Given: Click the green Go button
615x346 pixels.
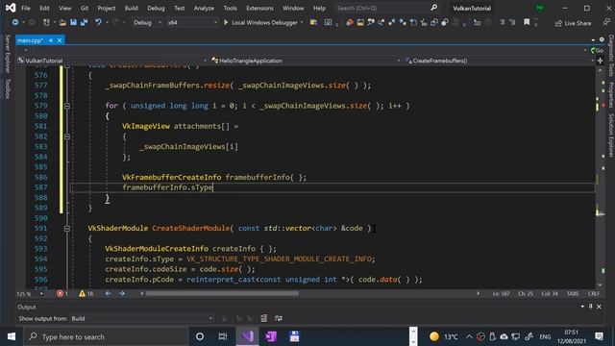Looking at the screenshot, I should point(597,51).
